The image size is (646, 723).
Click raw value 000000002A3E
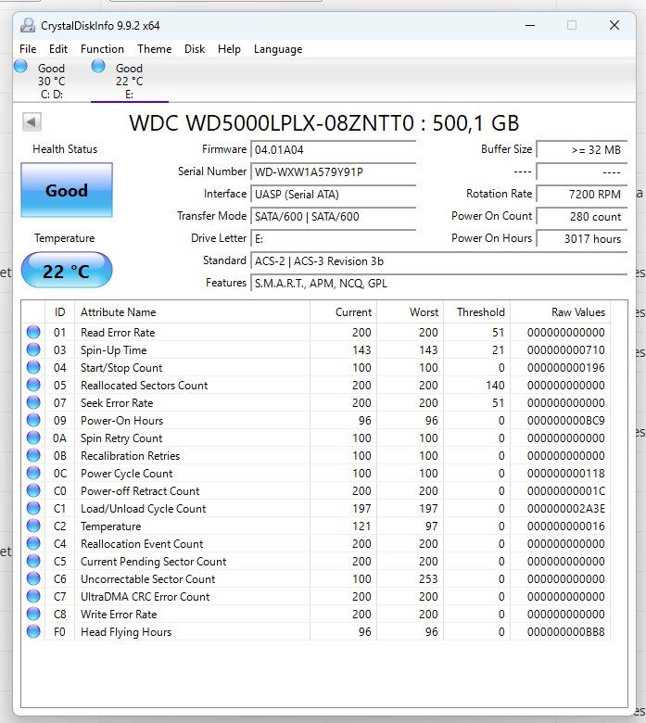click(565, 509)
